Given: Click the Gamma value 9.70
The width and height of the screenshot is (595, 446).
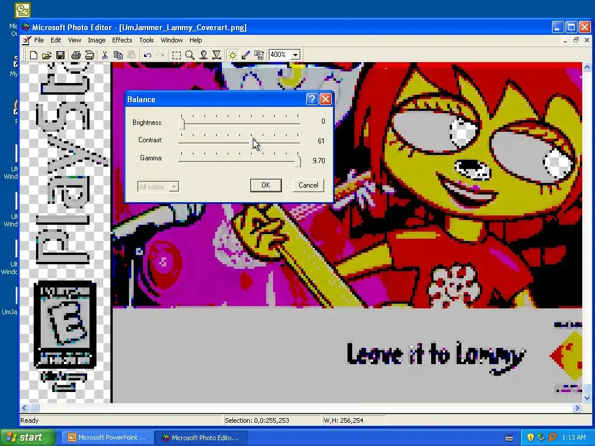Looking at the screenshot, I should point(319,161).
